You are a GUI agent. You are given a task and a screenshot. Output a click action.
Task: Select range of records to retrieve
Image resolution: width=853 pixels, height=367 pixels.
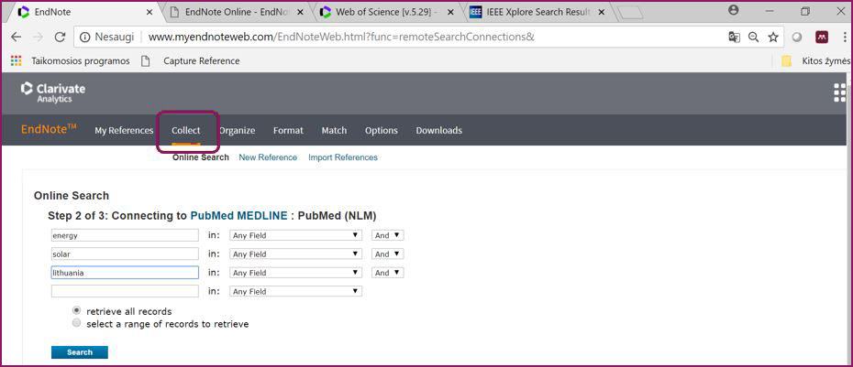tap(76, 323)
